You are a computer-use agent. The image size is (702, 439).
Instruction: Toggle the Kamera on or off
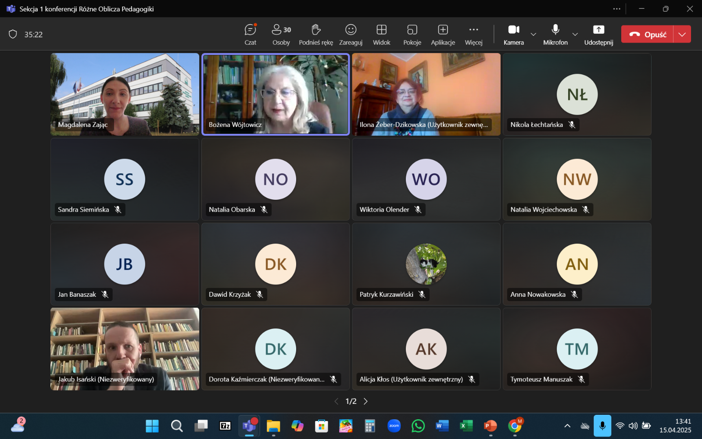(x=513, y=34)
